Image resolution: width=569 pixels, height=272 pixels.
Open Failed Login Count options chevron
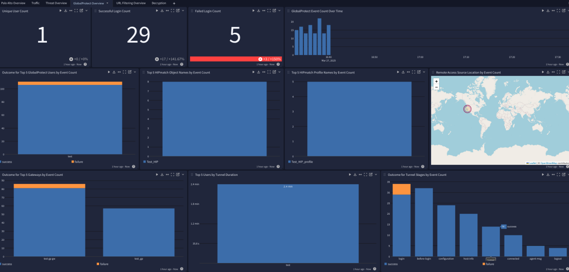click(x=280, y=10)
